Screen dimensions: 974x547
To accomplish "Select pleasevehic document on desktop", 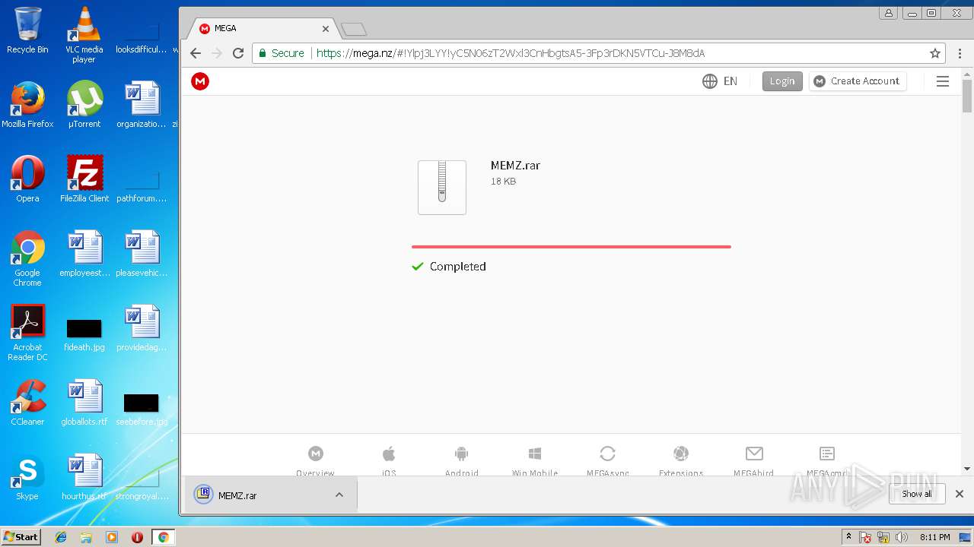I will [142, 254].
